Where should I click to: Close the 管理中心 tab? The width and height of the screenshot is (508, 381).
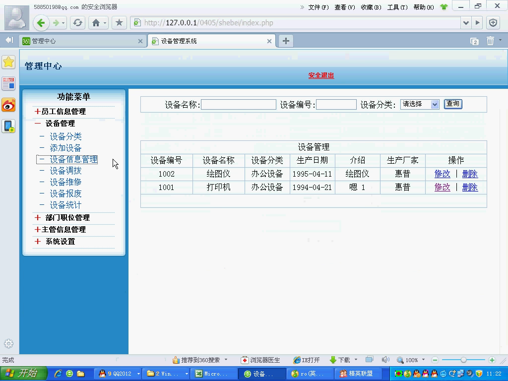(140, 41)
